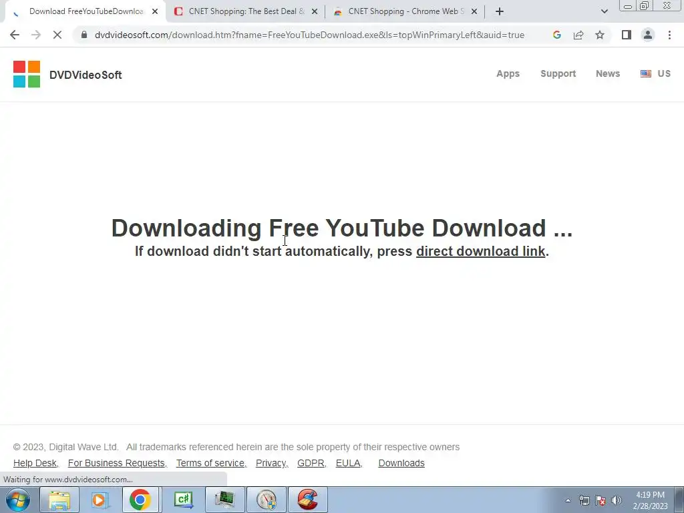Click the network tray icon
This screenshot has width=684, height=513.
coord(584,500)
